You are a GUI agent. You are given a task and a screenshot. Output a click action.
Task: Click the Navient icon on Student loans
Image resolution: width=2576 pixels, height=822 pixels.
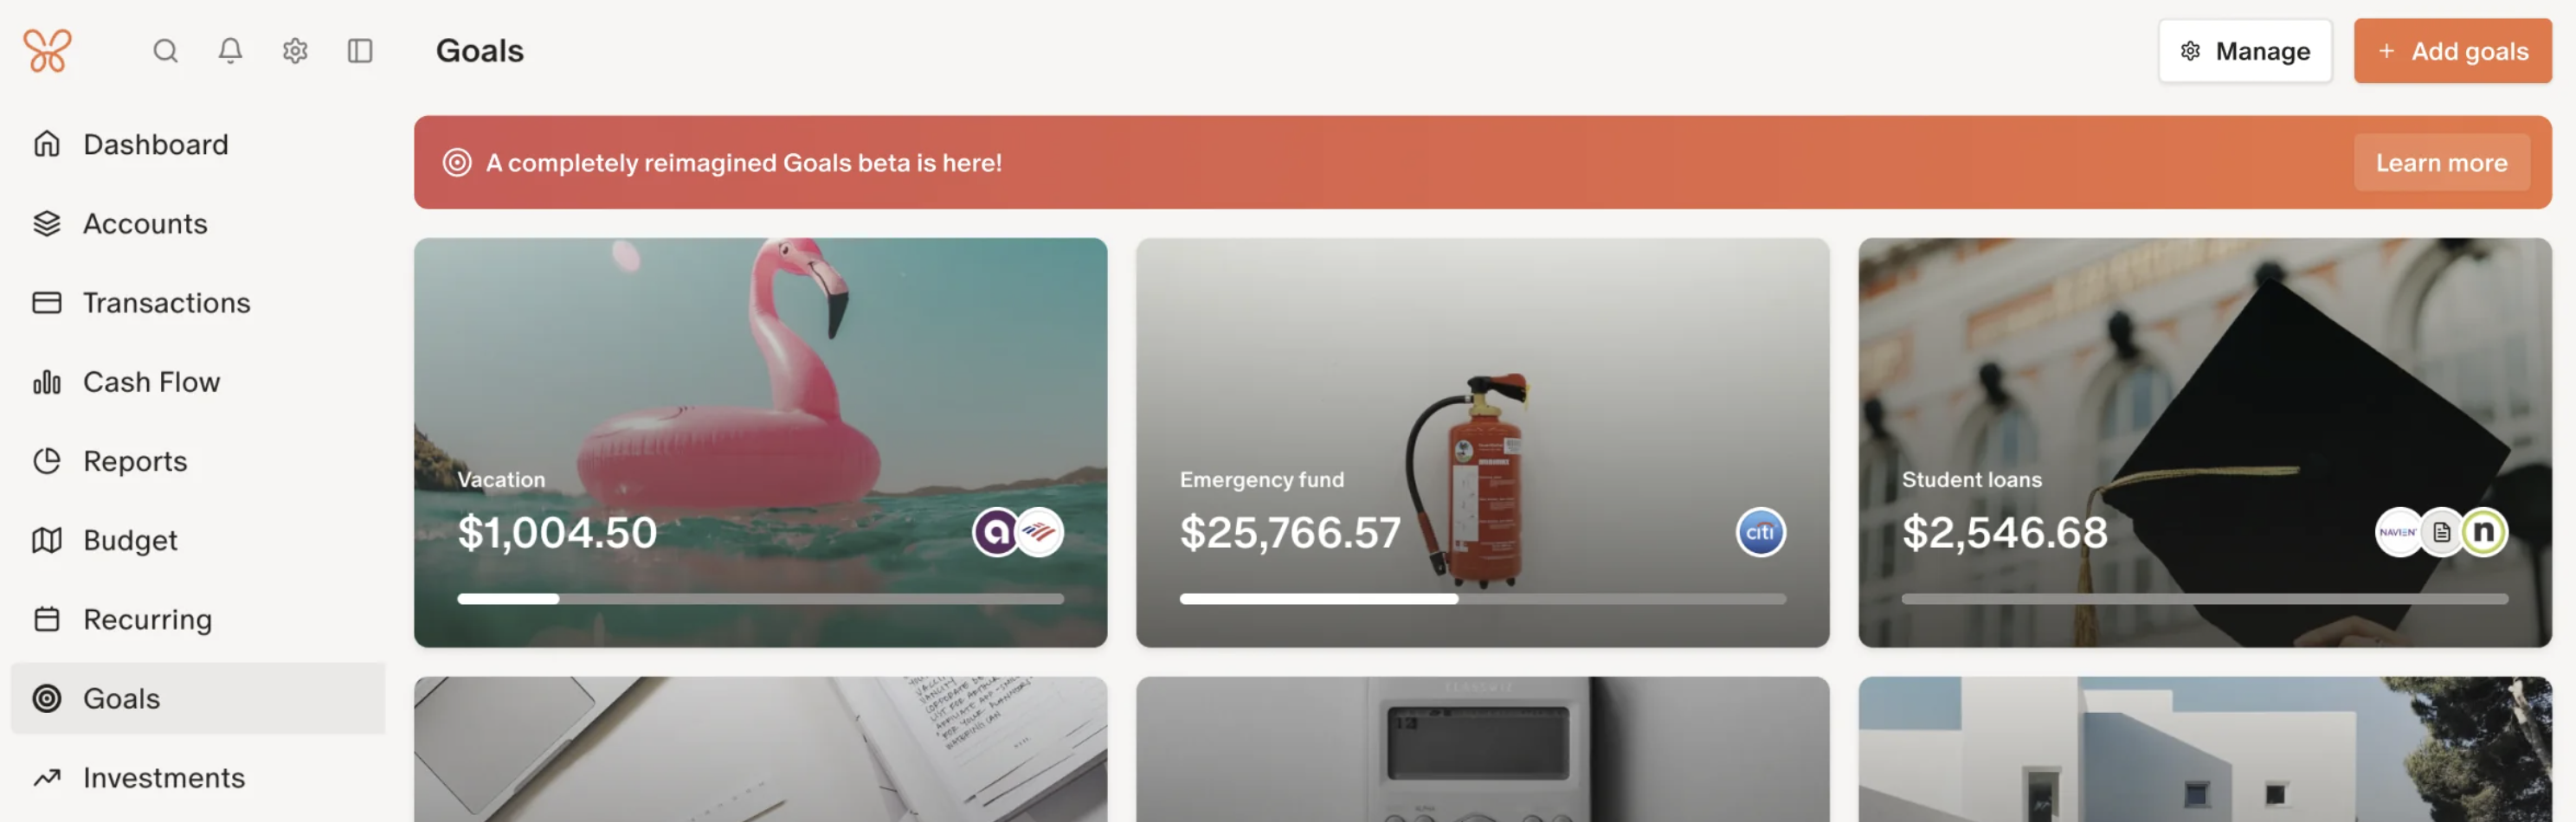[2397, 532]
